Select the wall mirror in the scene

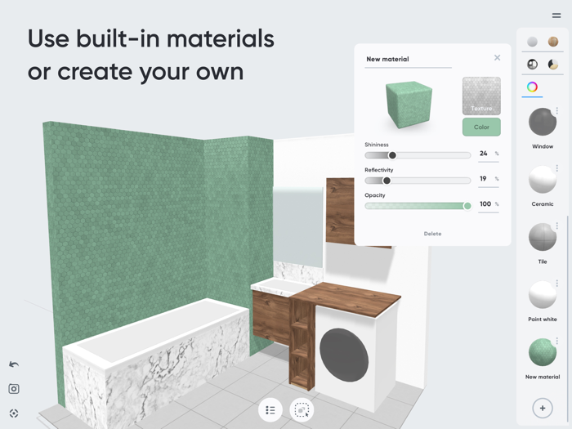298,227
